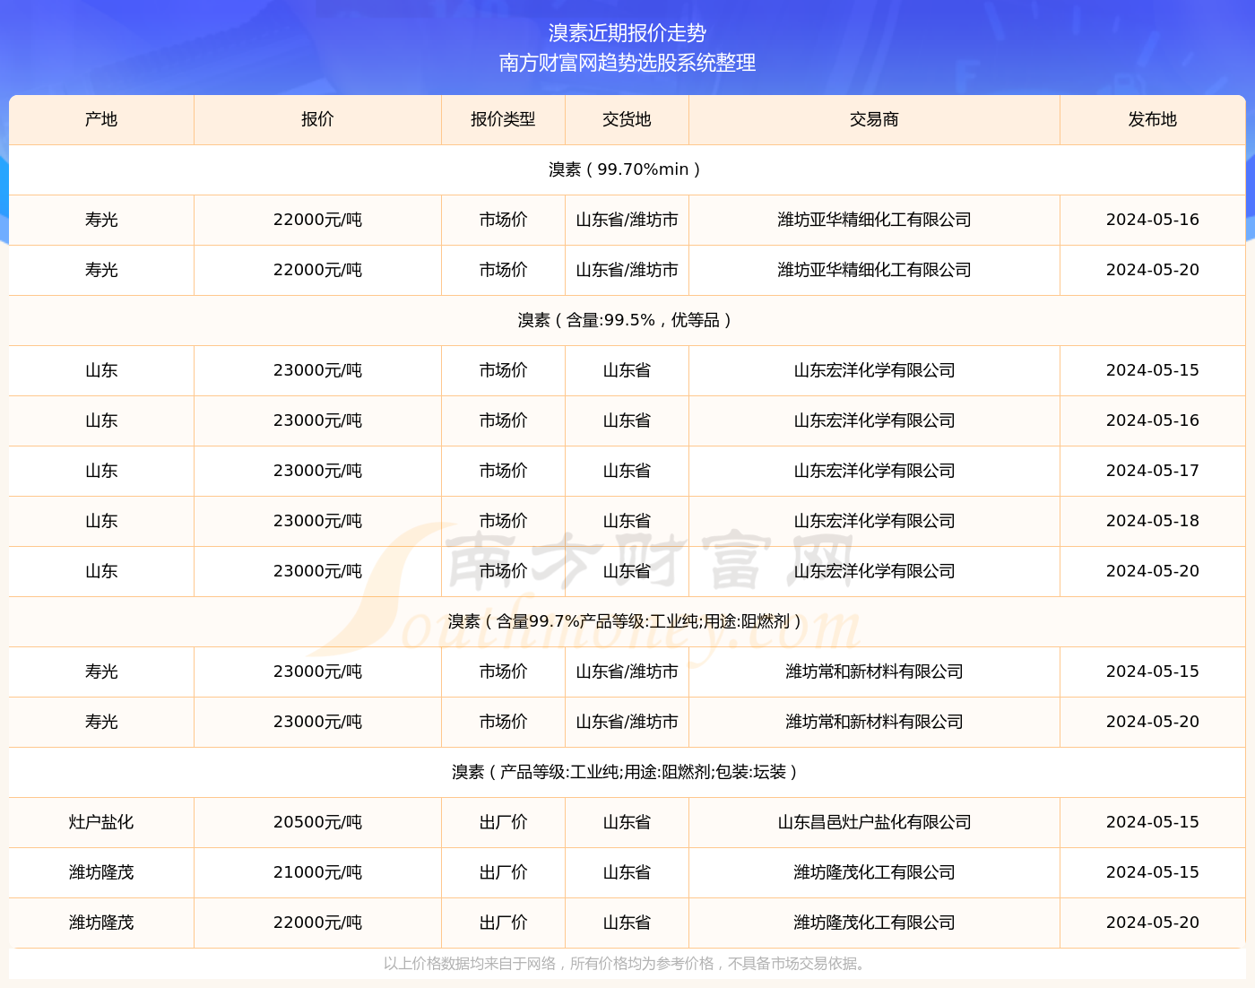Select the 报价类型 column header
The height and width of the screenshot is (988, 1255).
pos(503,119)
